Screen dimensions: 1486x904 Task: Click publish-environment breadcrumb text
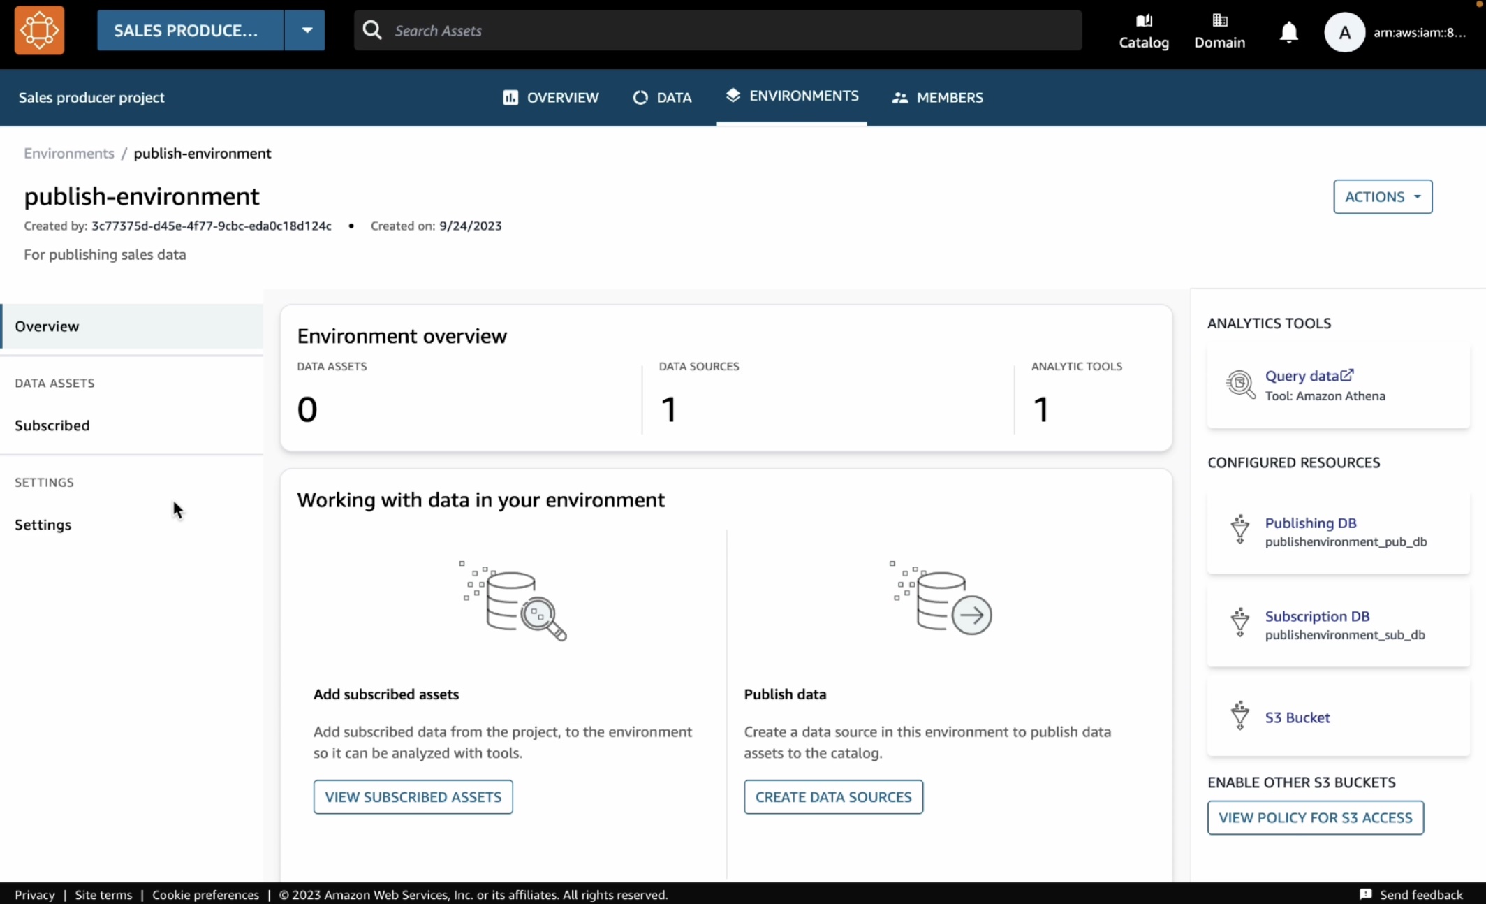point(203,153)
